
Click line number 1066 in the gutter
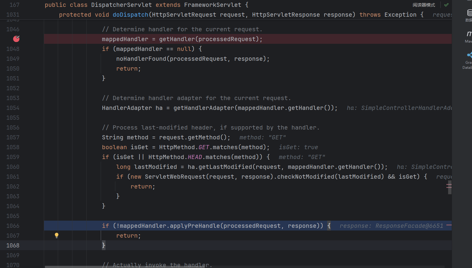click(x=13, y=226)
